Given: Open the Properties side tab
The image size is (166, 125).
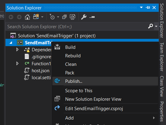Looking at the screenshot, I should tap(162, 112).
